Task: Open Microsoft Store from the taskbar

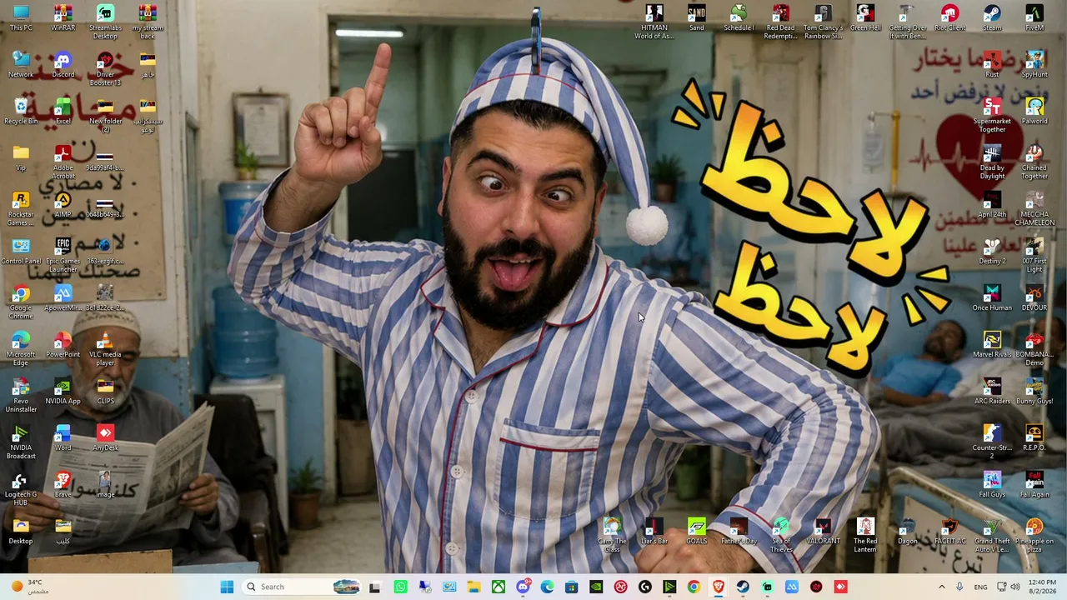Action: tap(571, 587)
